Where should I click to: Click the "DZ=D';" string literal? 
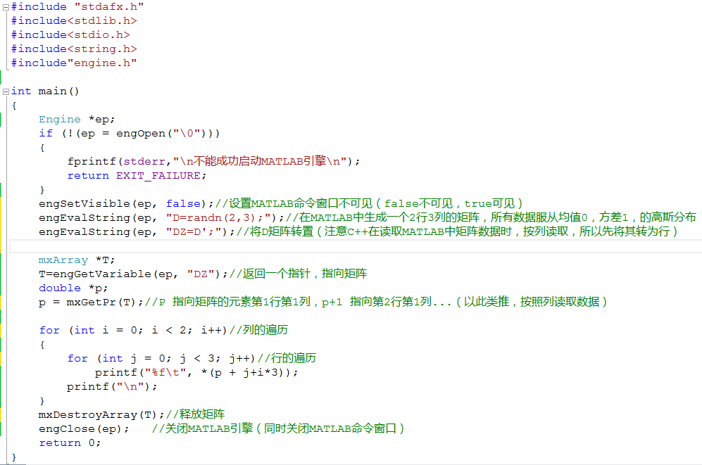[193, 232]
